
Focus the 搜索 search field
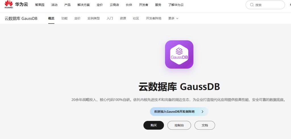265,5
